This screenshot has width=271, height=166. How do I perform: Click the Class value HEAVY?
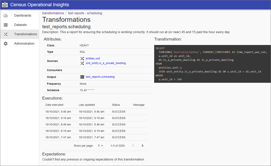84,45
